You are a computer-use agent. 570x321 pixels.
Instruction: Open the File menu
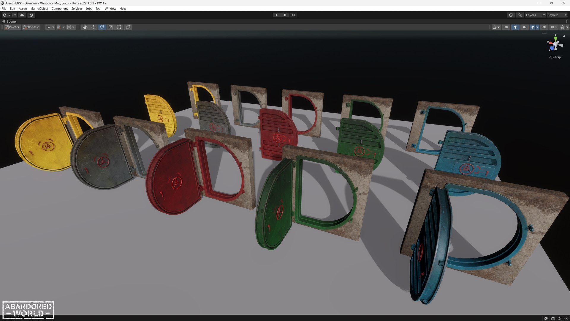point(4,9)
